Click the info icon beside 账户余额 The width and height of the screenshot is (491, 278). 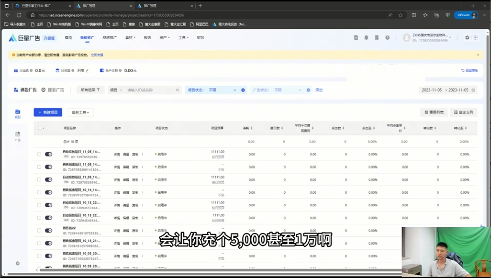pyautogui.click(x=120, y=70)
